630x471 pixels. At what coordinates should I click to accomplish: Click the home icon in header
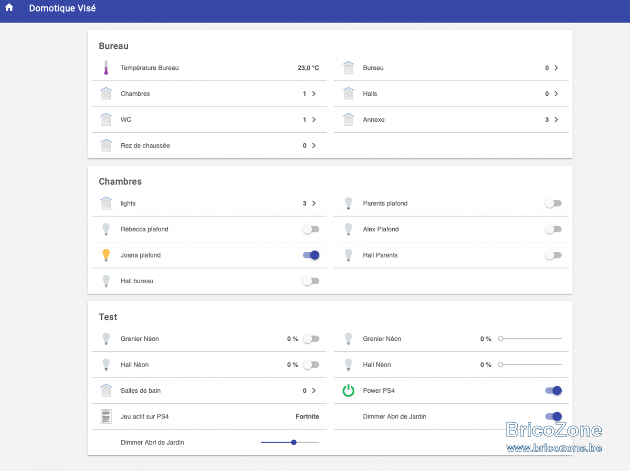pos(9,8)
